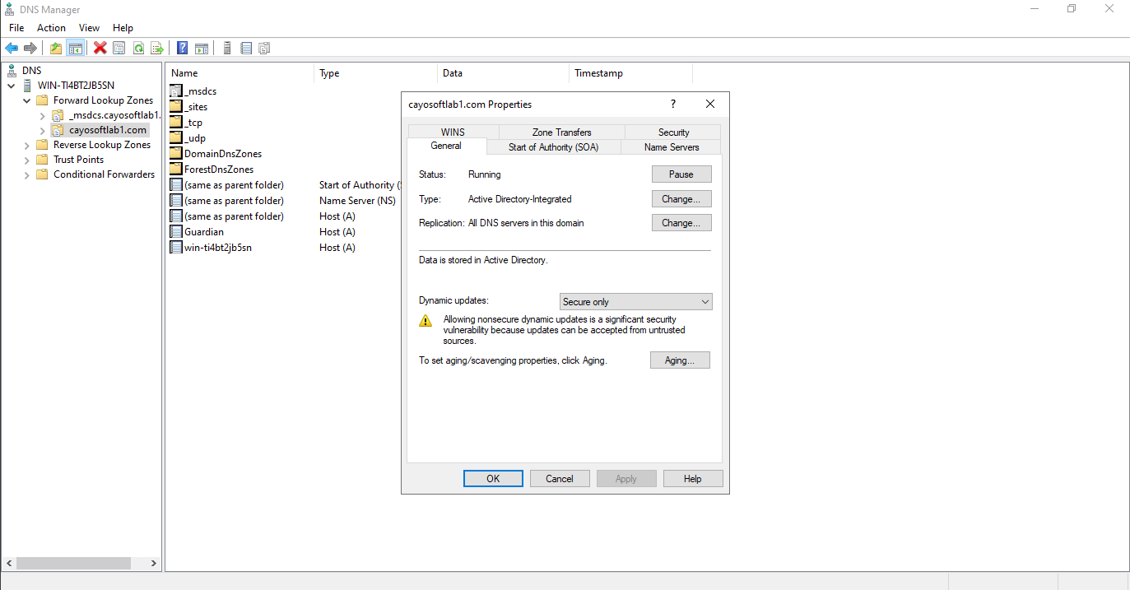This screenshot has width=1130, height=590.
Task: Click the red X Delete toolbar icon
Action: pyautogui.click(x=100, y=49)
